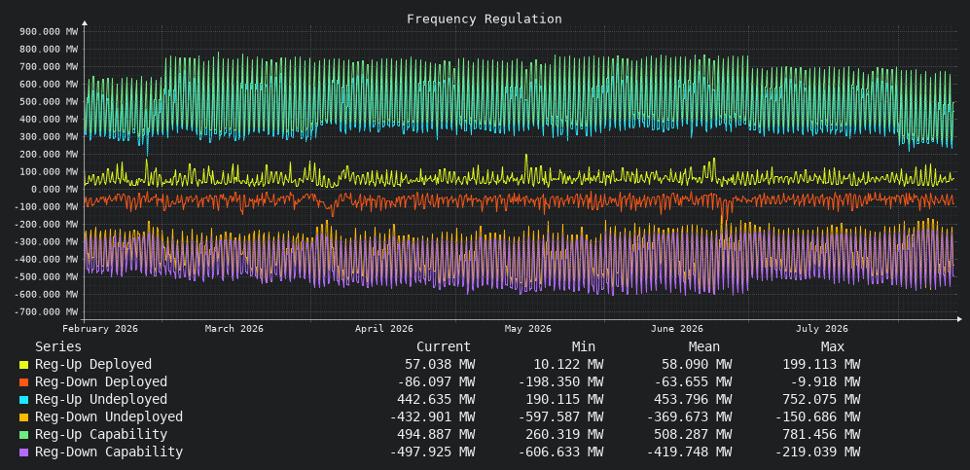Click the -432.901 MW current value
This screenshot has width=970, height=470.
pyautogui.click(x=432, y=416)
